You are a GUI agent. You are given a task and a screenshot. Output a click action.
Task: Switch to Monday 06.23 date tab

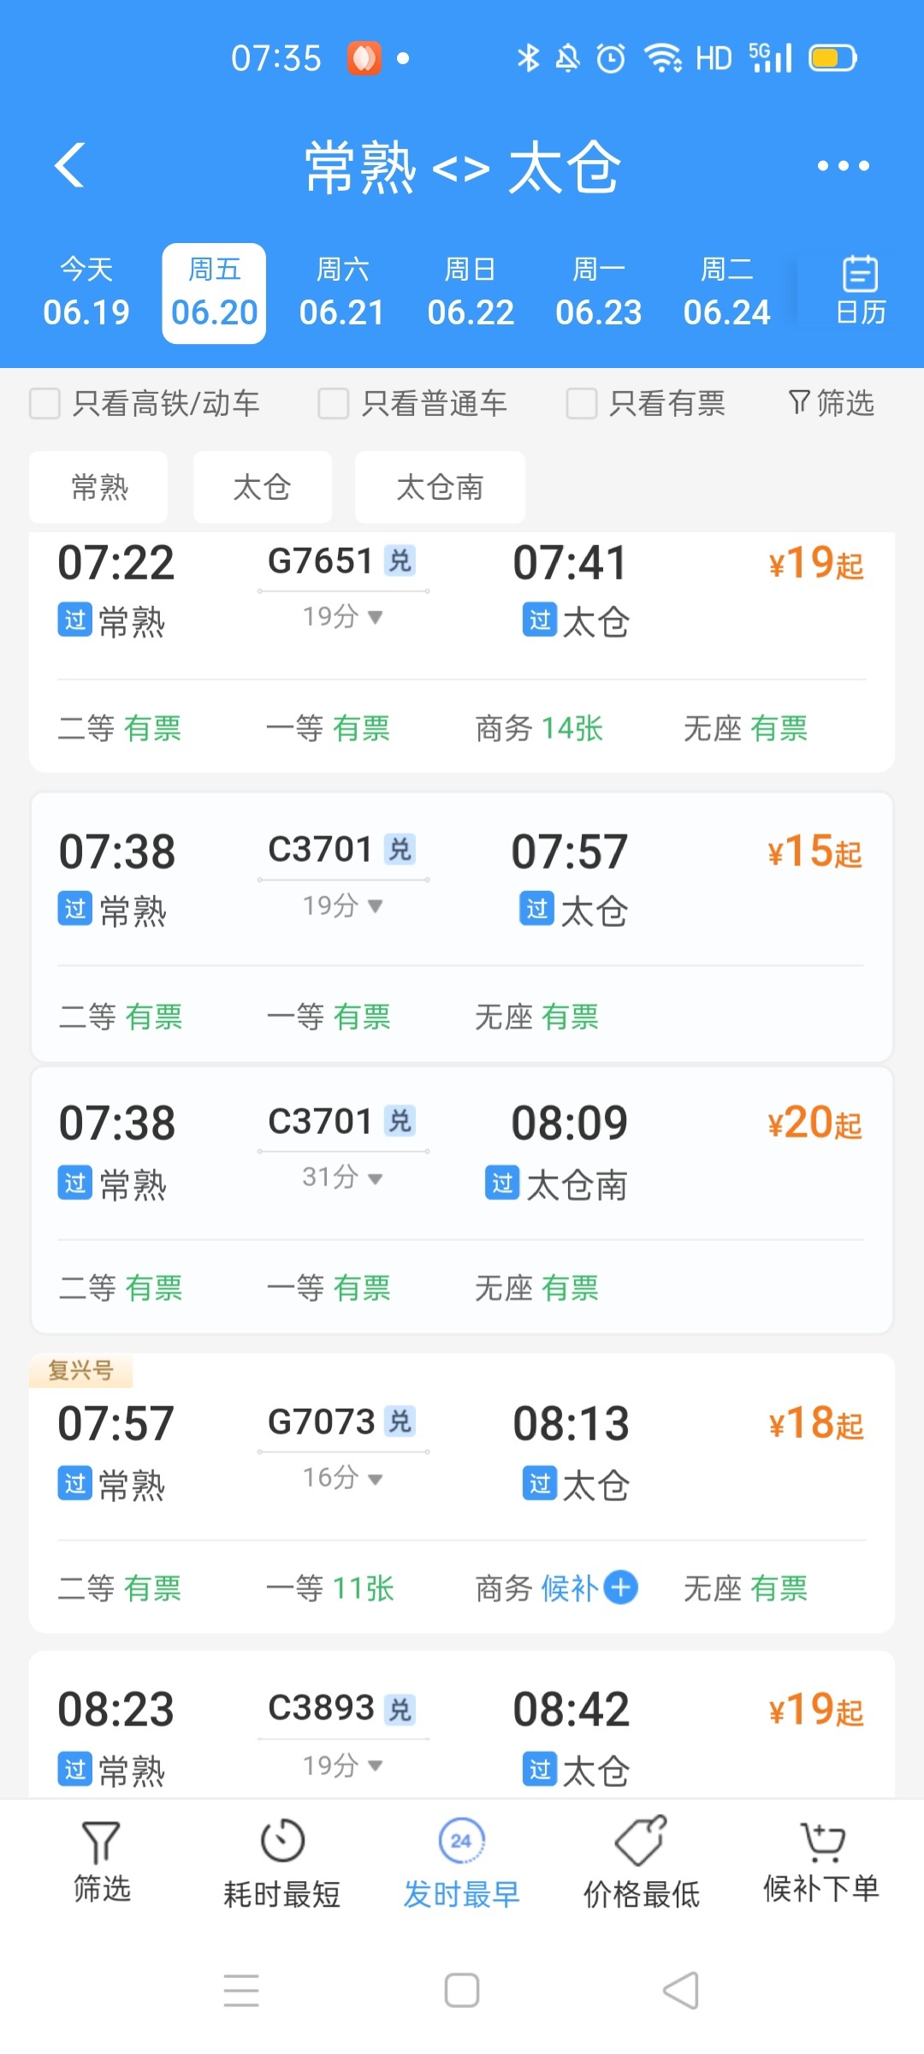point(598,293)
